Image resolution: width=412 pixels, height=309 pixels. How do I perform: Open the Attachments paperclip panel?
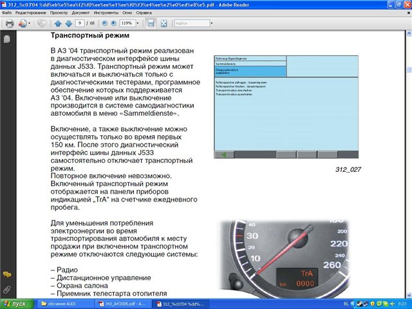tap(7, 290)
